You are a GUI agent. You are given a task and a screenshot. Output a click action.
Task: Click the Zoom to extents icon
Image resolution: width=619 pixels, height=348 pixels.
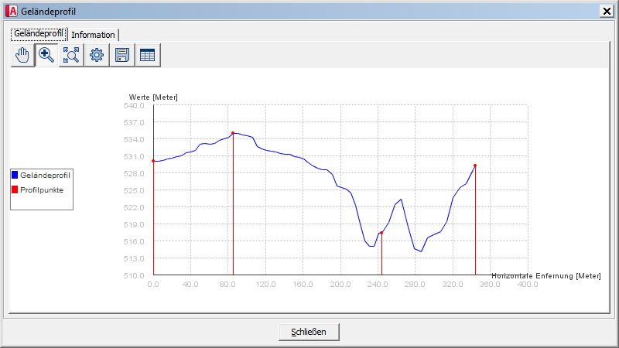[71, 55]
